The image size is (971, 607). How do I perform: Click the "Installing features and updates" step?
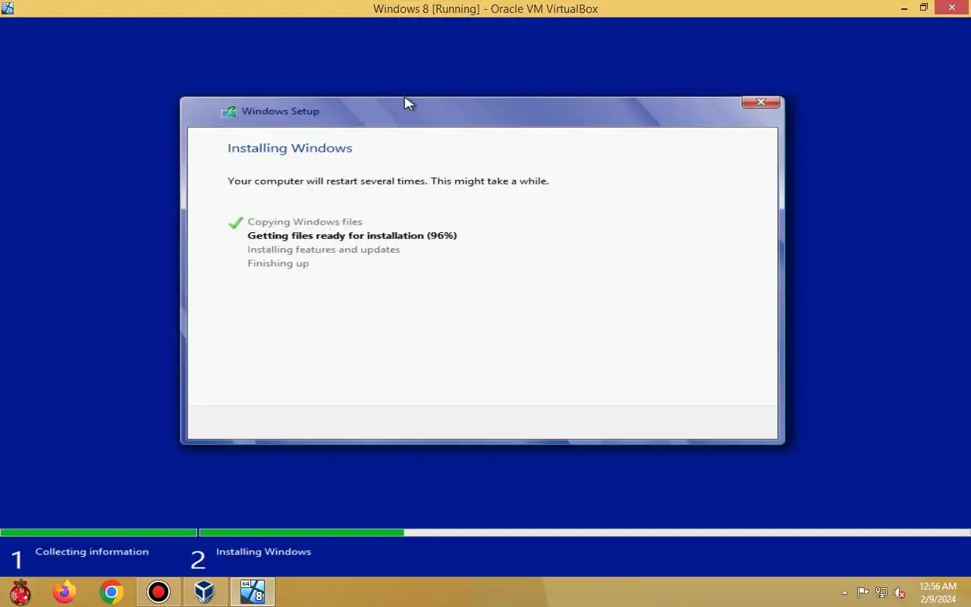(x=323, y=249)
